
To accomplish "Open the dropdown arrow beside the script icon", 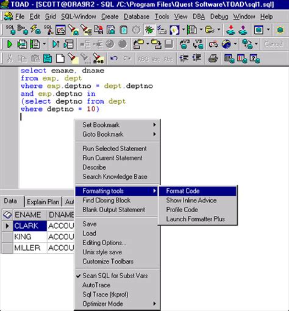I will pyautogui.click(x=44, y=44).
